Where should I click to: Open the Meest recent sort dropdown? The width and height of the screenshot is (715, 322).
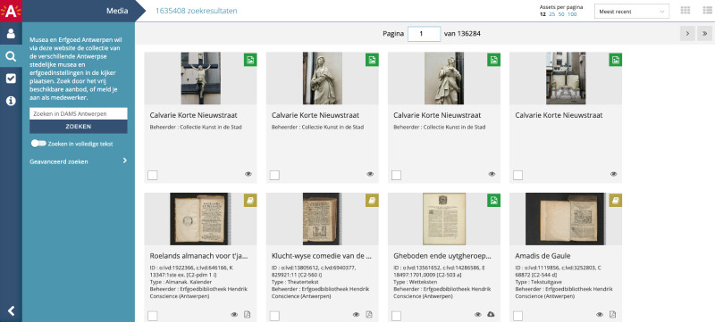pos(632,12)
